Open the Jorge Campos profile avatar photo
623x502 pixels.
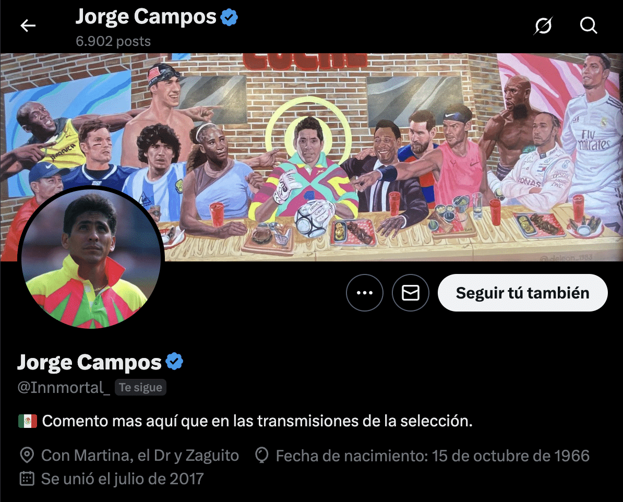(x=91, y=258)
